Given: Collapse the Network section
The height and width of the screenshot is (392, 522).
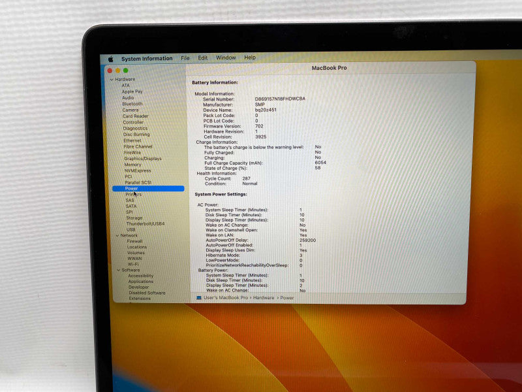Looking at the screenshot, I should 117,236.
